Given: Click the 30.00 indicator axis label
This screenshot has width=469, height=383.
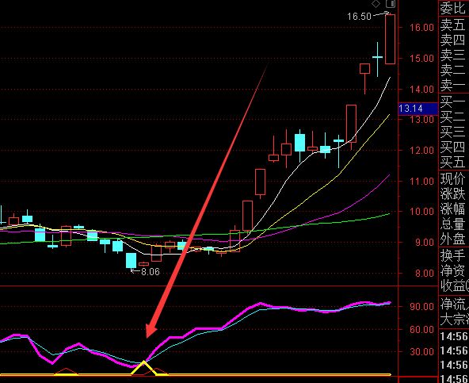Looking at the screenshot, I should click(x=421, y=351).
